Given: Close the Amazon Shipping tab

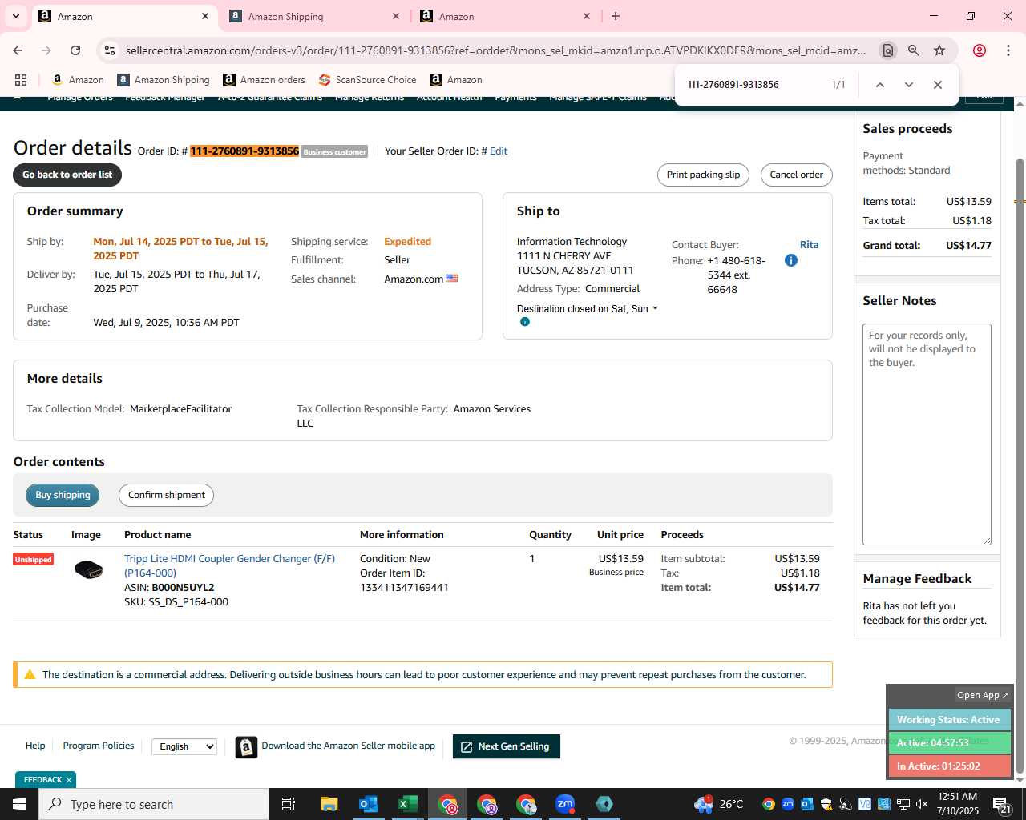Looking at the screenshot, I should 396,16.
